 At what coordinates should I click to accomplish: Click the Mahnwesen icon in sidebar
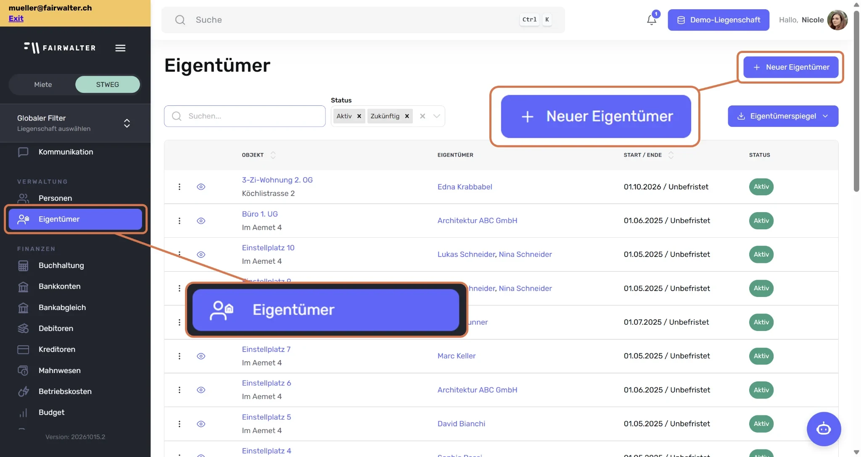(x=23, y=370)
